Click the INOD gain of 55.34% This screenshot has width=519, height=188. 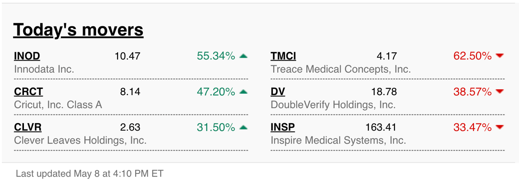[216, 56]
